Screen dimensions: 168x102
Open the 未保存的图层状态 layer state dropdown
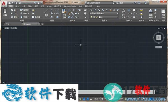pos(104,13)
